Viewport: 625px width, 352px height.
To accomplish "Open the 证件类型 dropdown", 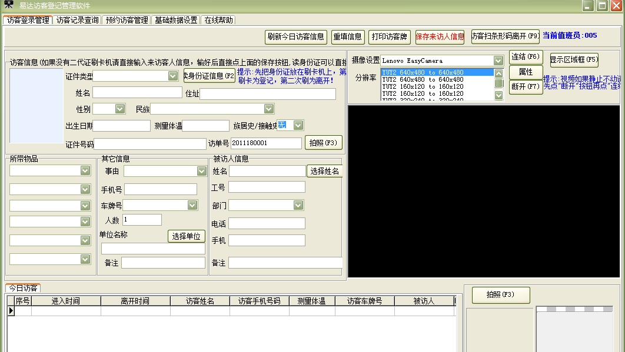I will (x=172, y=76).
